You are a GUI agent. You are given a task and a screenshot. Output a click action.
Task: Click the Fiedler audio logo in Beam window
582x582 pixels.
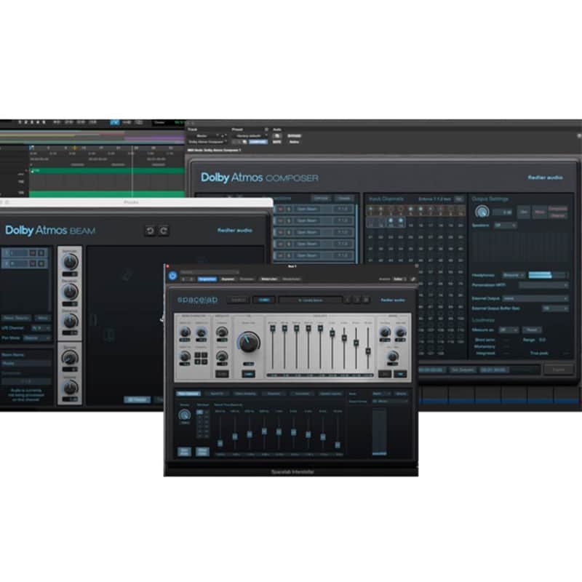234,231
